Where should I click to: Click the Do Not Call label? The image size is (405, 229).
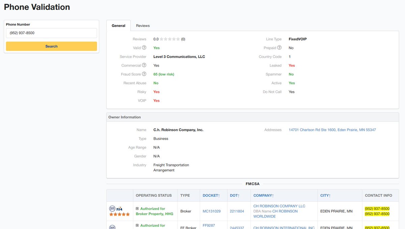coord(272,92)
